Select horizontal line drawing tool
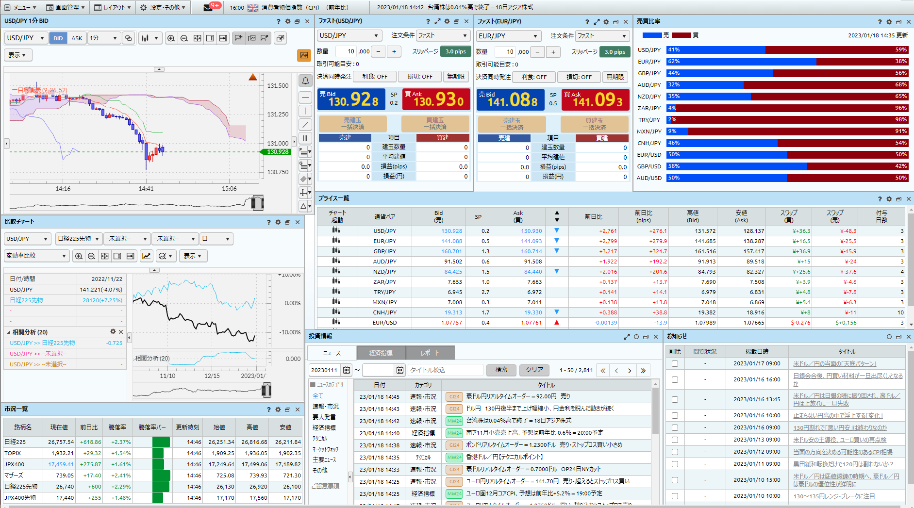 [305, 98]
